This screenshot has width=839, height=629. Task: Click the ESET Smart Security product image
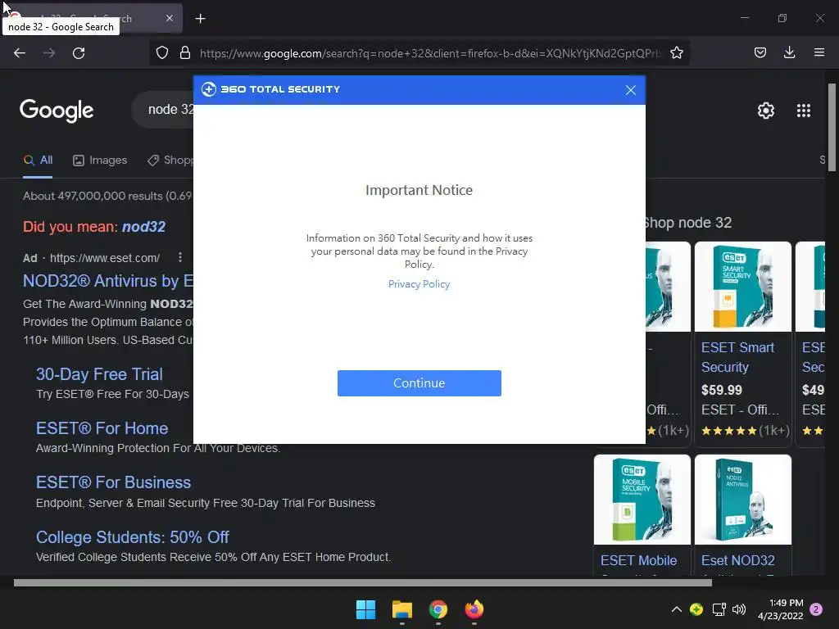[x=742, y=287]
